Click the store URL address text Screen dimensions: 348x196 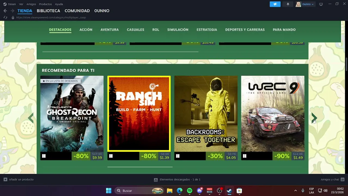click(x=51, y=17)
